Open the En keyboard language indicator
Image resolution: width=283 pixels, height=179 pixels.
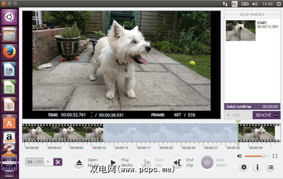coord(235,3)
